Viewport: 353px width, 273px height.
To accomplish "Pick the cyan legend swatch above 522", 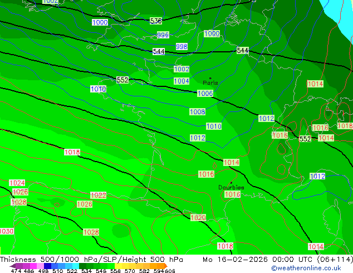I will click(x=76, y=266).
